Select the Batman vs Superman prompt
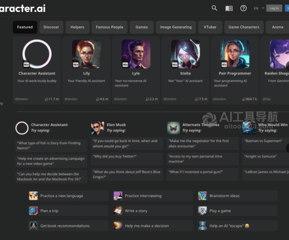Viewport: 289px width, 240px height. [266, 144]
